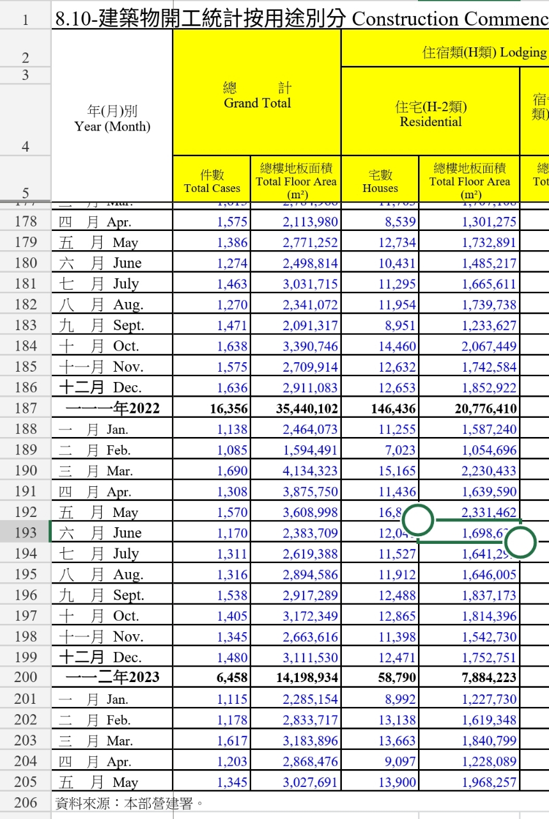This screenshot has width=549, height=819.
Task: Tap the cell with value 16,356
Action: tap(212, 408)
